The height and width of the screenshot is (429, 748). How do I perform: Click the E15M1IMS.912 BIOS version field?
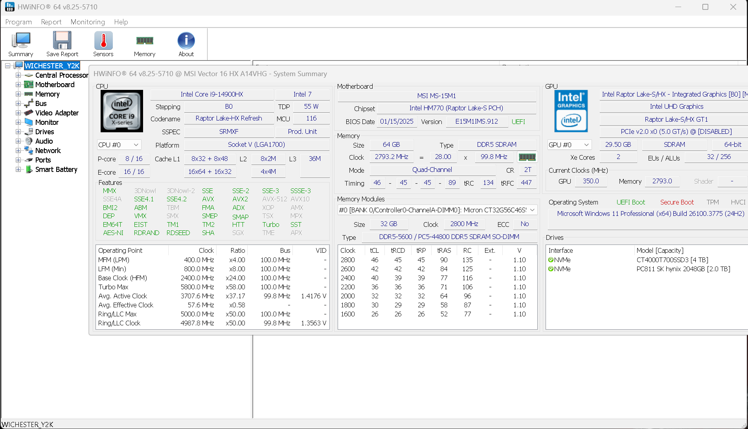click(x=476, y=122)
